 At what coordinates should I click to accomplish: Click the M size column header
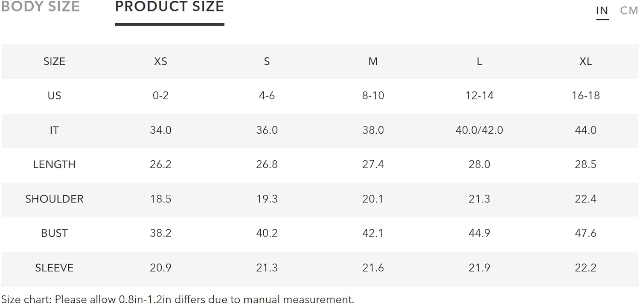[373, 61]
